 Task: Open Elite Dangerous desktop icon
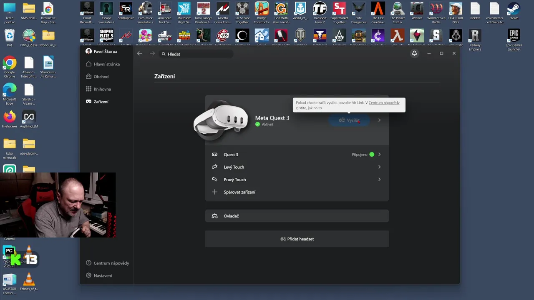(359, 12)
